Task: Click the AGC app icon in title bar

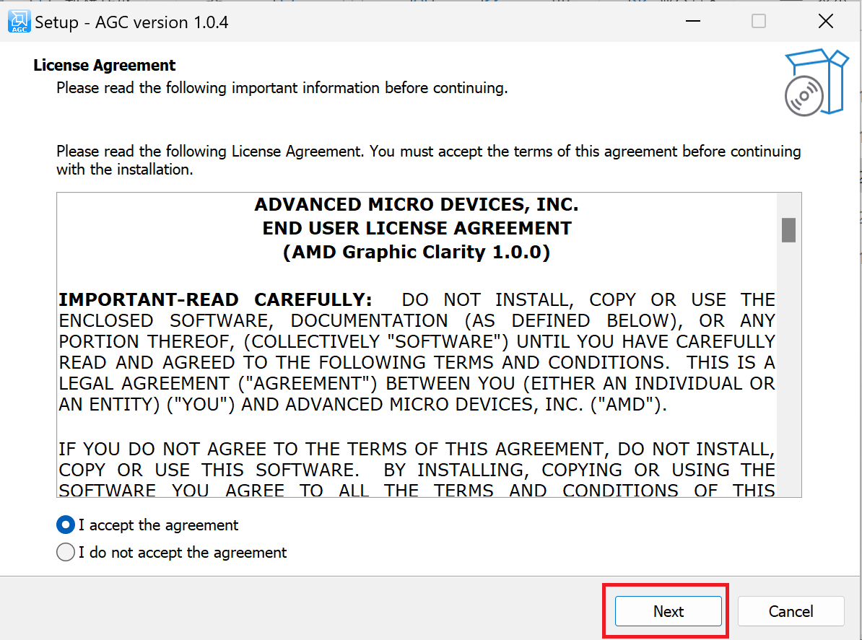Action: 19,22
